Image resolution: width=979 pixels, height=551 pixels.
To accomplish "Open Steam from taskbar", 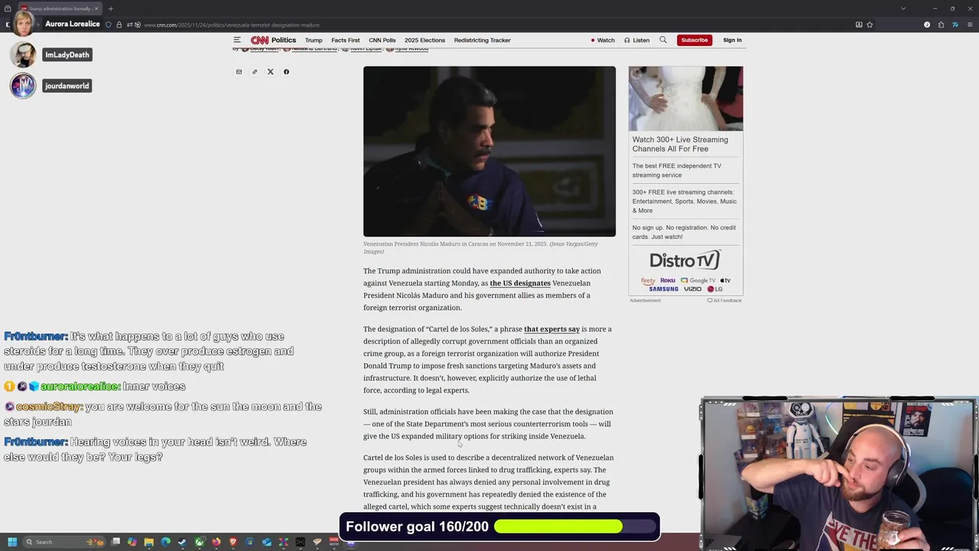I will pos(182,542).
